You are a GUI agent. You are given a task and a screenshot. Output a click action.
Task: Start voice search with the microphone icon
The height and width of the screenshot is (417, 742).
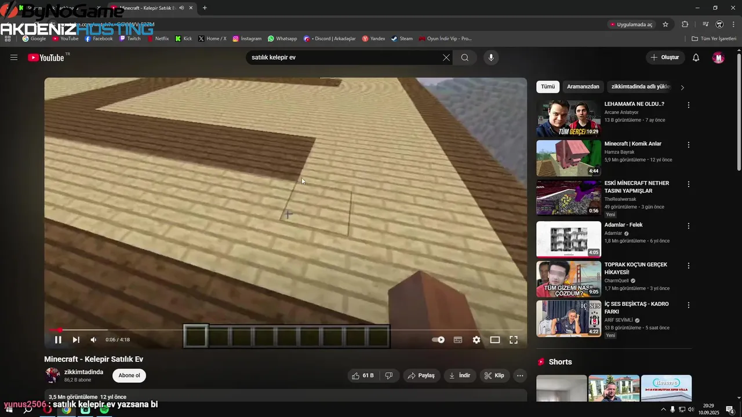click(491, 57)
